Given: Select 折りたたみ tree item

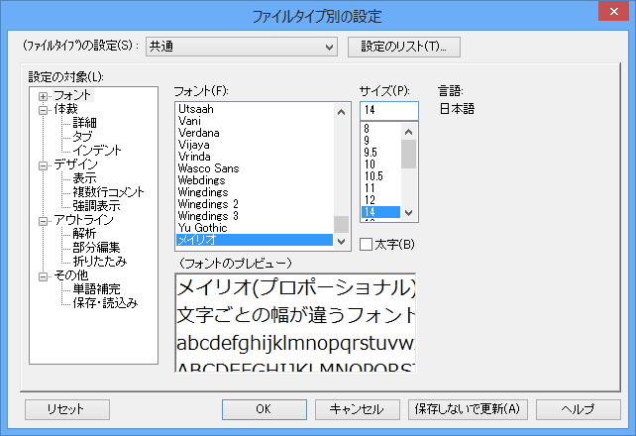Looking at the screenshot, I should click(100, 262).
